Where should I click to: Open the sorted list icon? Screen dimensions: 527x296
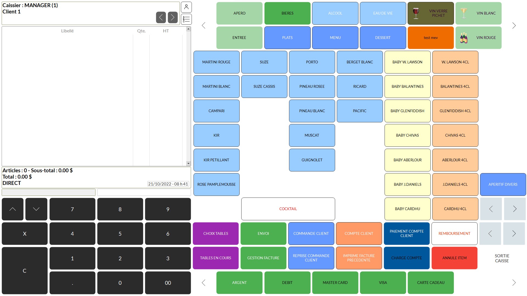186,19
